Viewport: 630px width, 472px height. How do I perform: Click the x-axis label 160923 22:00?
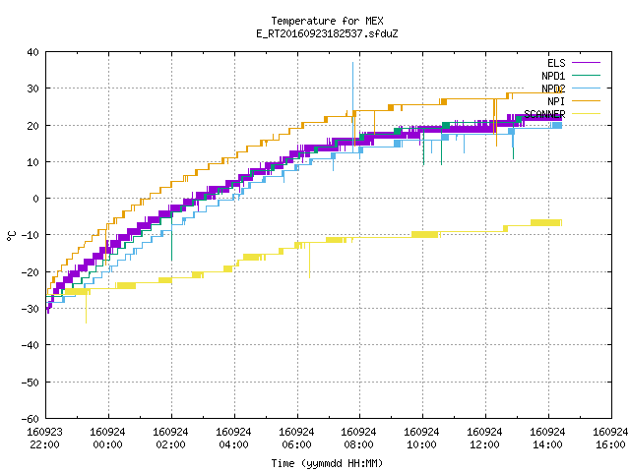pos(44,439)
